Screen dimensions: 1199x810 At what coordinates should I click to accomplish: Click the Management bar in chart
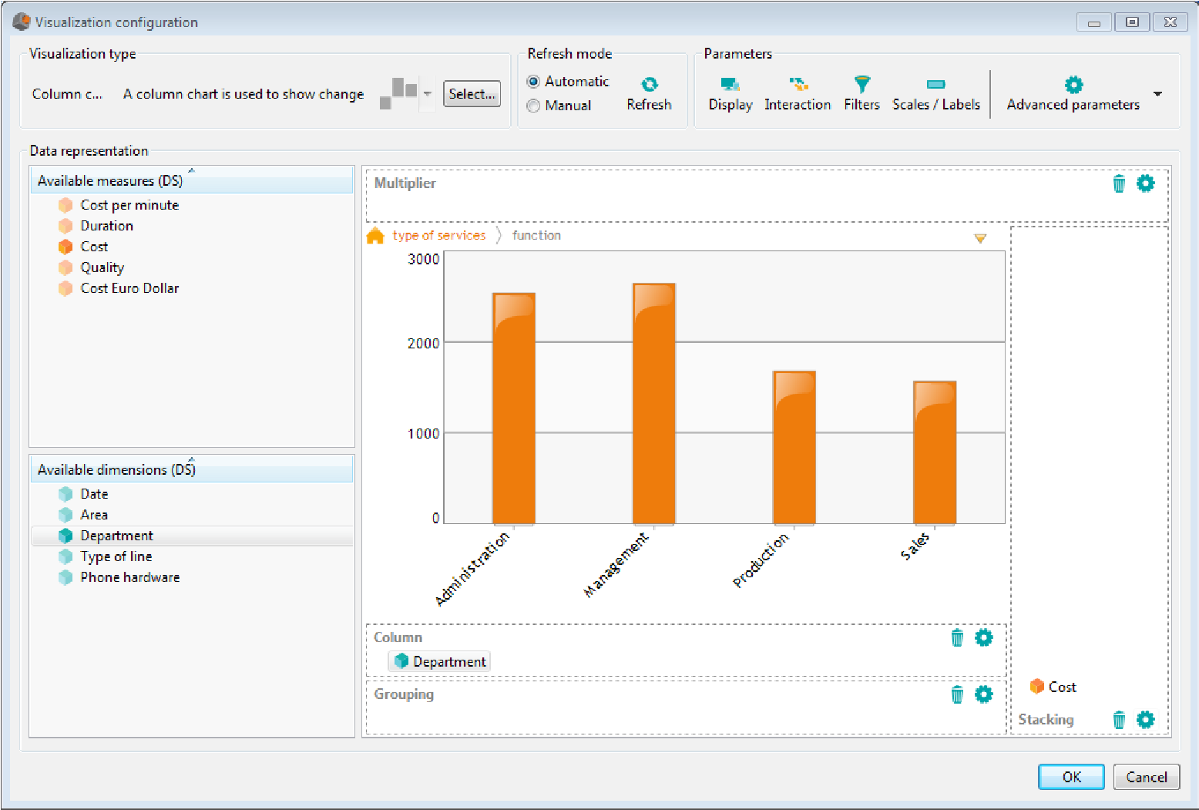[654, 404]
